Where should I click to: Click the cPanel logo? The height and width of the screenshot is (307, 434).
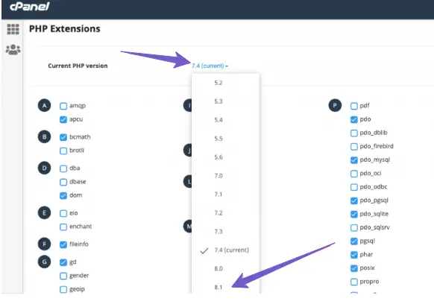29,7
